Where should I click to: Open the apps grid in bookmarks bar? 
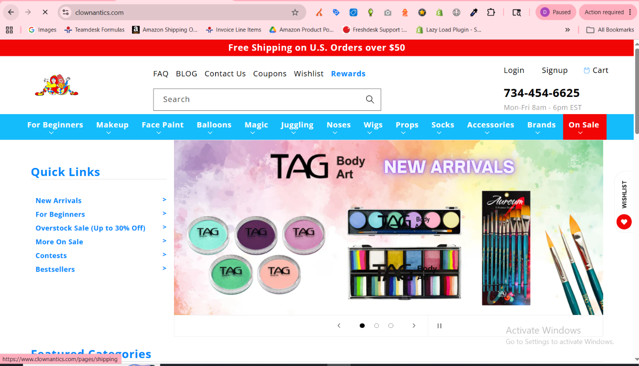pyautogui.click(x=9, y=30)
